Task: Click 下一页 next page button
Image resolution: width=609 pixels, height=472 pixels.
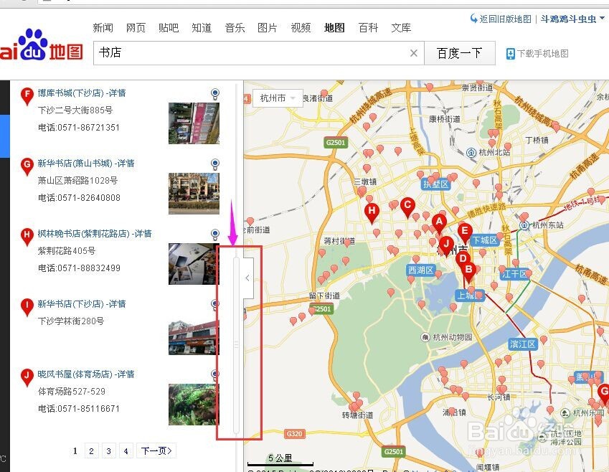Action: click(156, 450)
